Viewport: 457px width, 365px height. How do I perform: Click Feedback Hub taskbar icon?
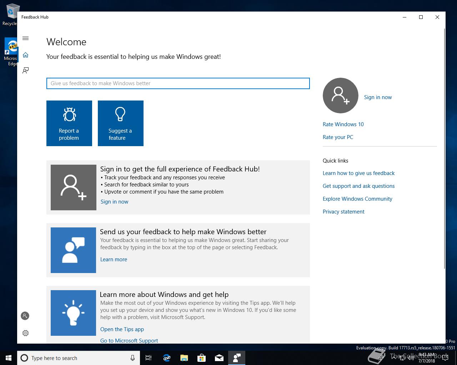click(236, 358)
